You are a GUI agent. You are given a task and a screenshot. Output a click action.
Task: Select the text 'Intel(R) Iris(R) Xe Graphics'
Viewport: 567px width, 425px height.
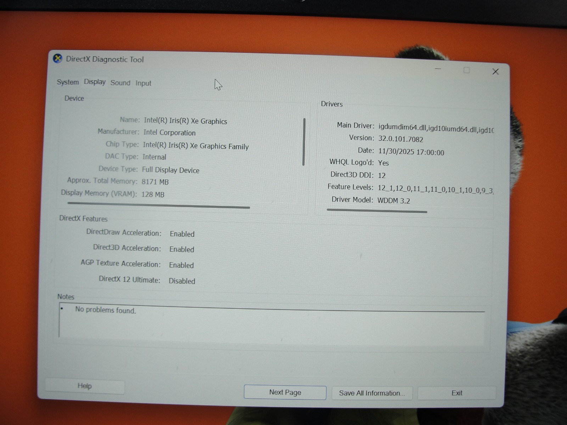click(x=185, y=121)
